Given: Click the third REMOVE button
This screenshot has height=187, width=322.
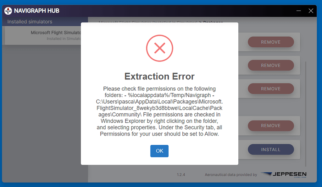Looking at the screenshot, I should tap(271, 88).
